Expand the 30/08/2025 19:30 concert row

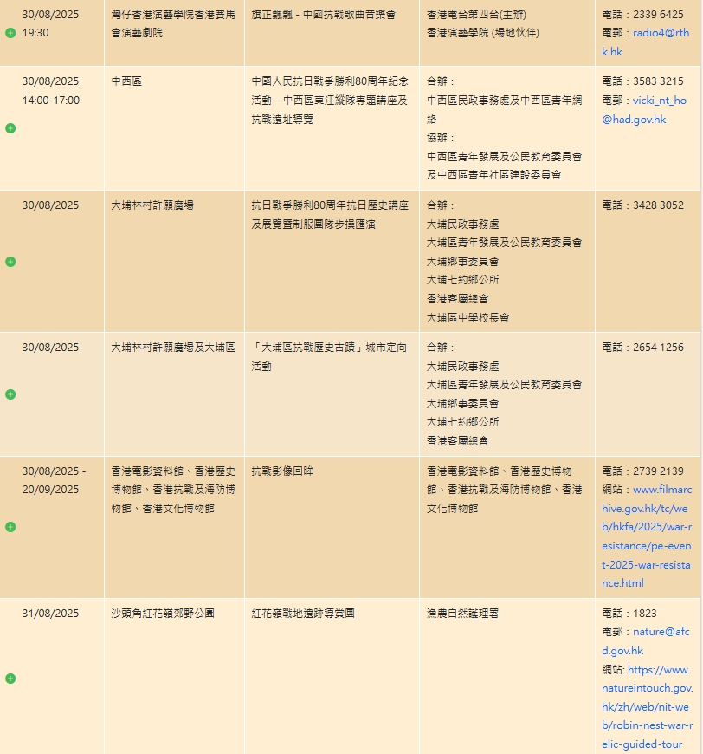click(x=10, y=32)
